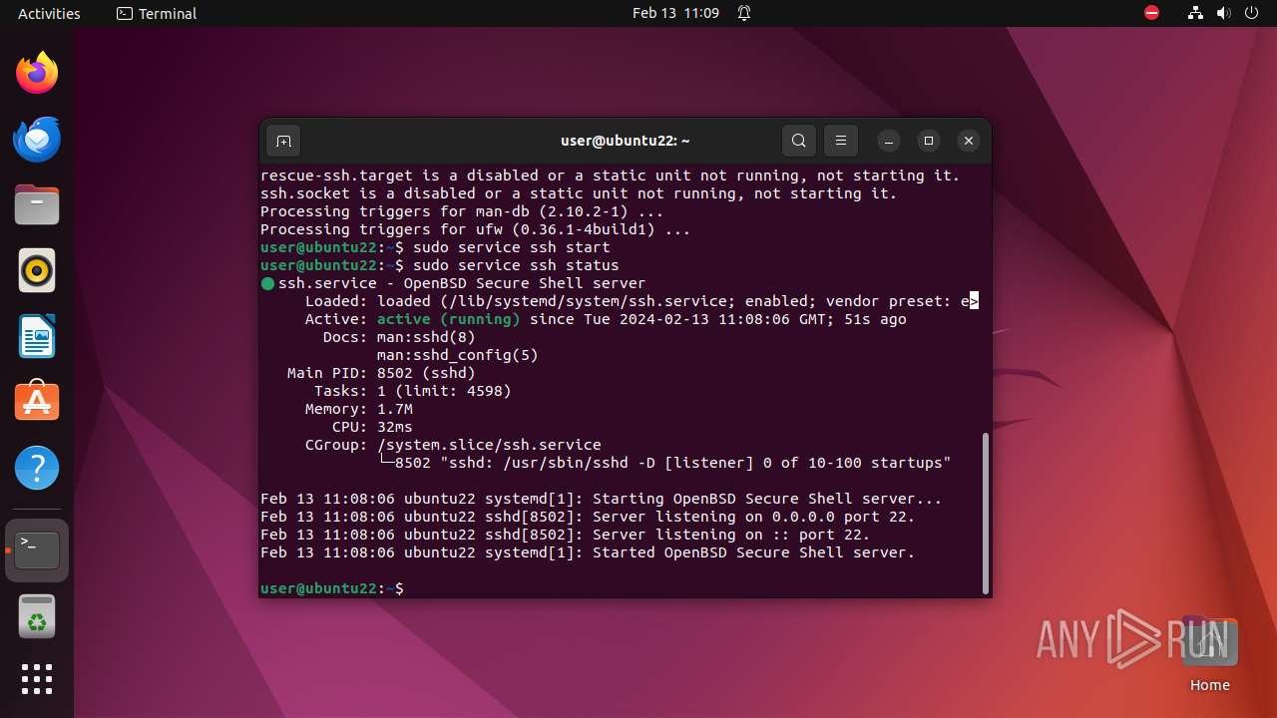Open the Files manager dock icon
Image resolution: width=1277 pixels, height=718 pixels.
click(x=37, y=204)
